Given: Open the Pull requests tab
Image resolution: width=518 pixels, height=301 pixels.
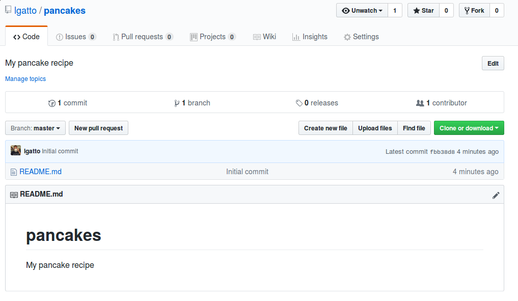Looking at the screenshot, I should 143,36.
